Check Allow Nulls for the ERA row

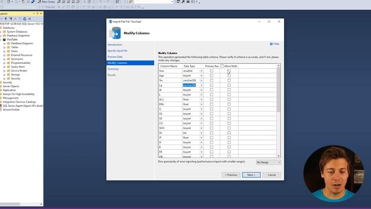pos(229,105)
